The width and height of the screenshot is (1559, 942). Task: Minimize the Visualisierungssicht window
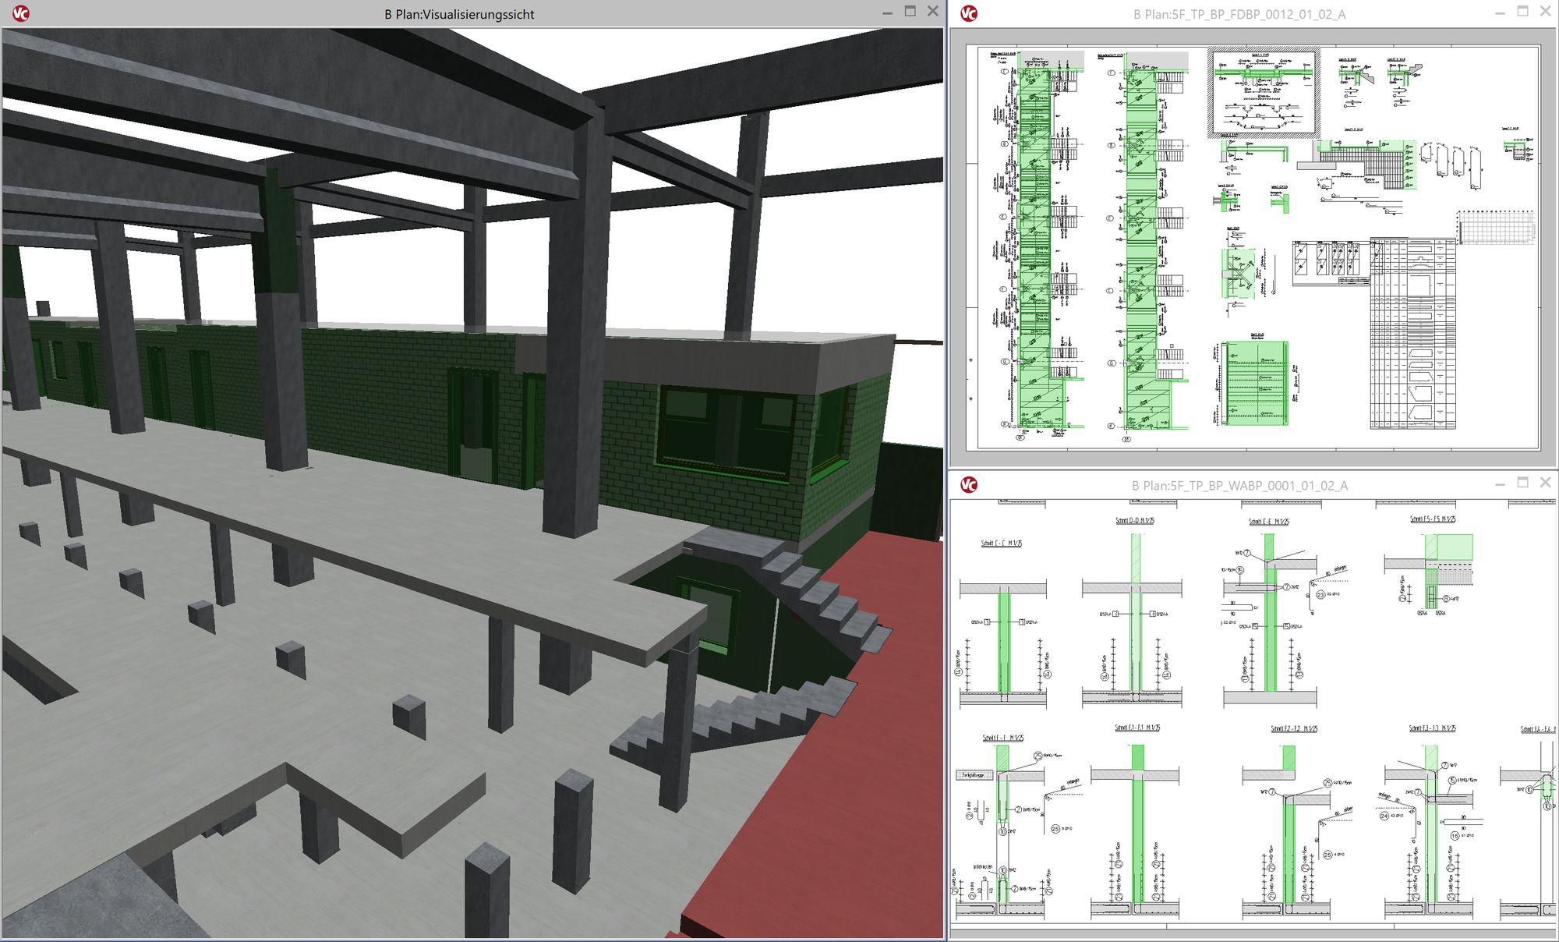[887, 13]
